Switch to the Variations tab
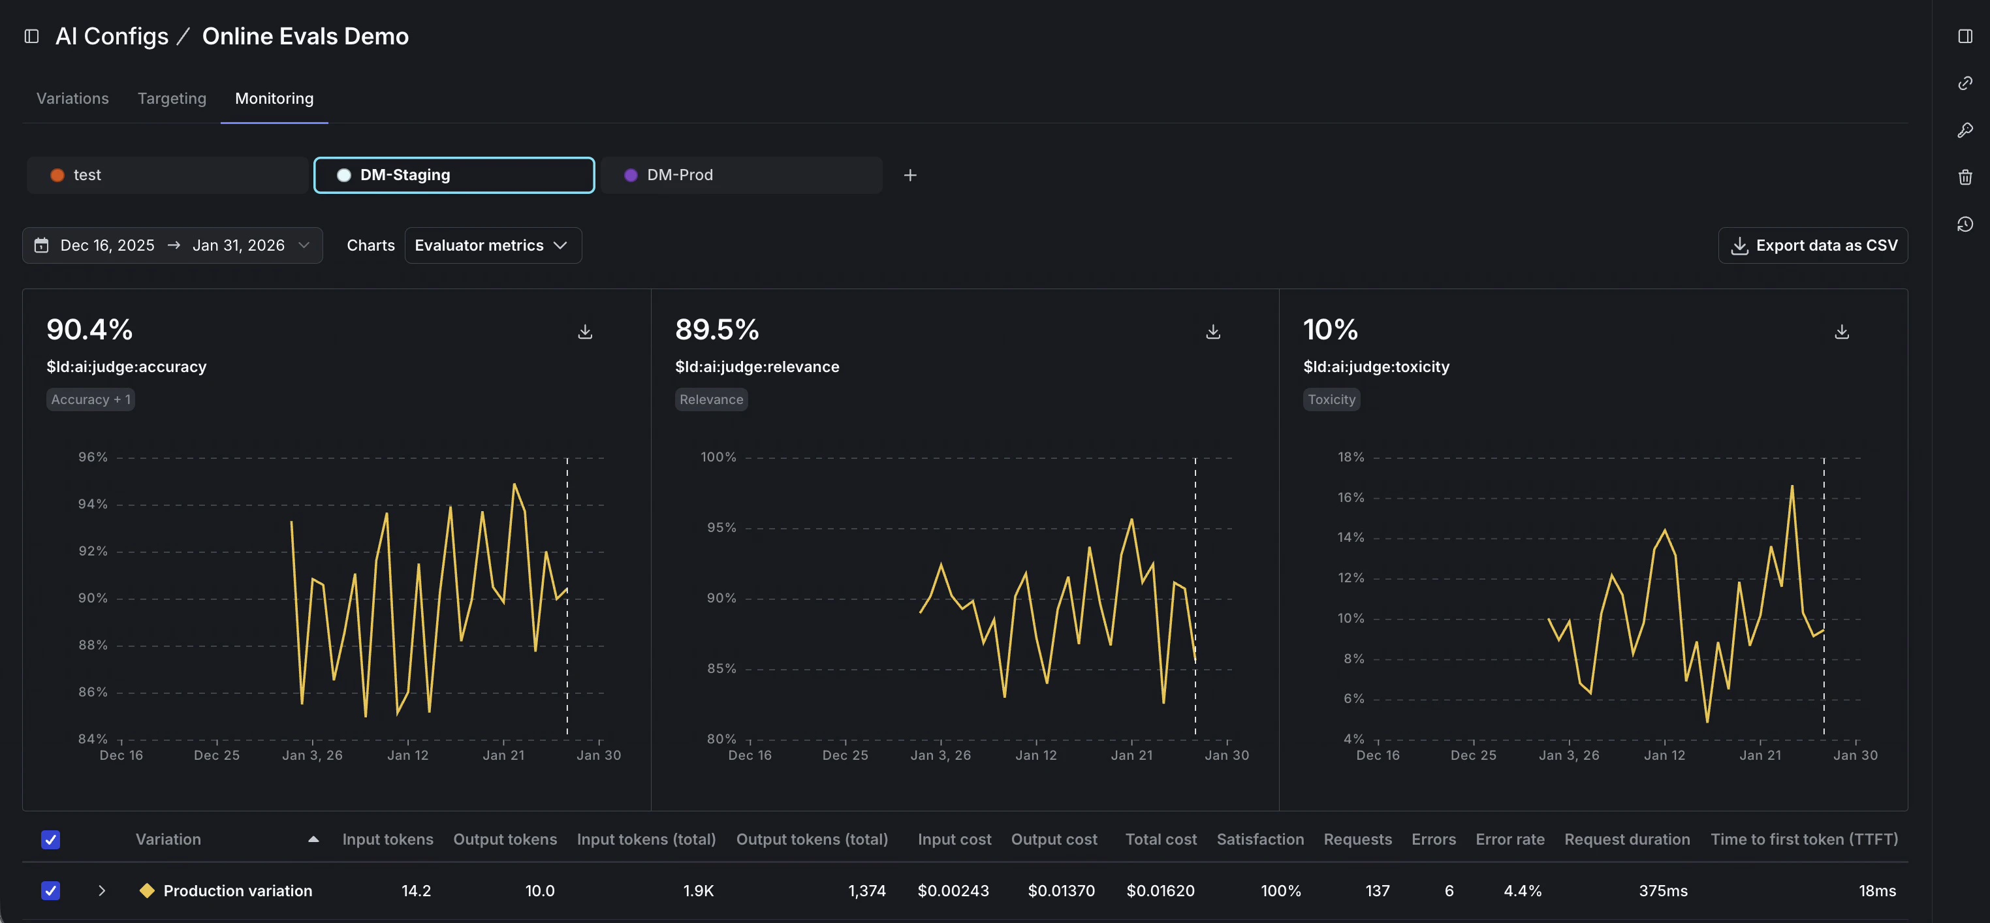 coord(72,98)
